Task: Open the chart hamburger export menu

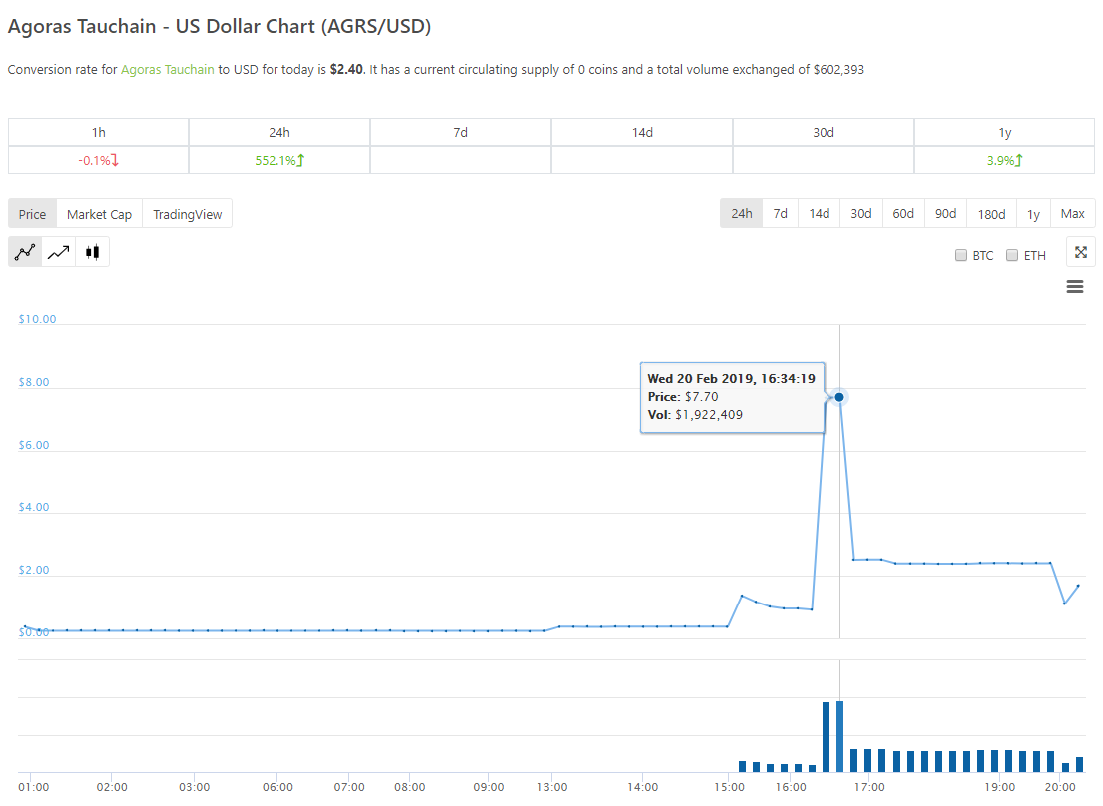Action: click(x=1075, y=286)
